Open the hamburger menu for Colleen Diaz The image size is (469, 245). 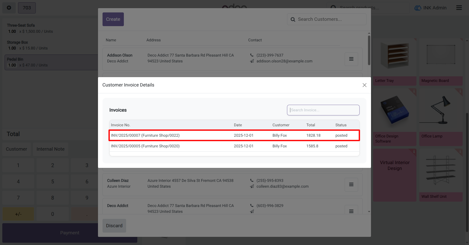(x=351, y=185)
